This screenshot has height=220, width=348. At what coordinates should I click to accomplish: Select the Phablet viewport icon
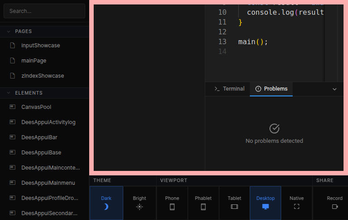pyautogui.click(x=203, y=207)
